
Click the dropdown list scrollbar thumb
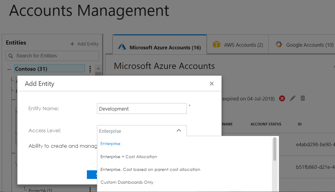pos(275,149)
